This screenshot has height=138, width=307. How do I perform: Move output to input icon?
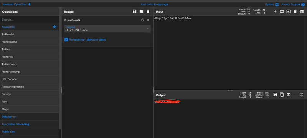click(289, 95)
